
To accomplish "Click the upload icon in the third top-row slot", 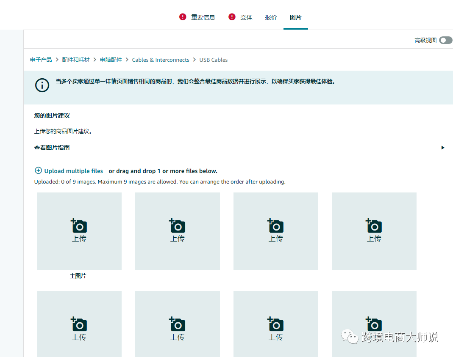I will (275, 225).
